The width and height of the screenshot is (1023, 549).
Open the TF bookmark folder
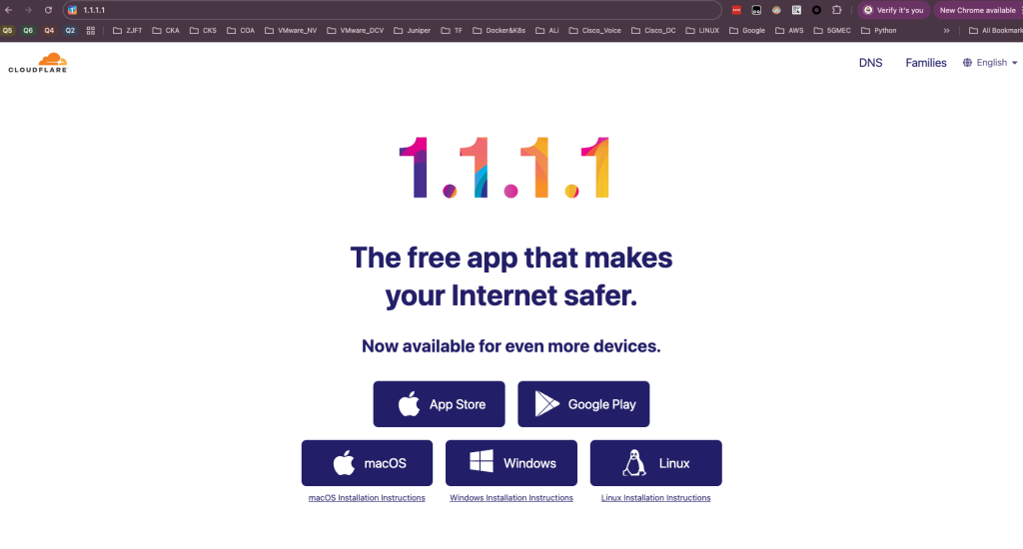coord(452,31)
